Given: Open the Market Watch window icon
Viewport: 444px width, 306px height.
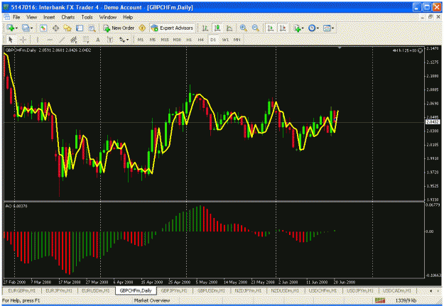Looking at the screenshot, I should [43, 28].
